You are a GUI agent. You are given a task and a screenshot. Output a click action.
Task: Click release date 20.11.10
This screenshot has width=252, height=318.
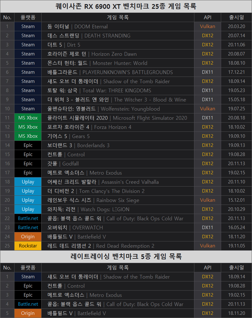(x=236, y=182)
